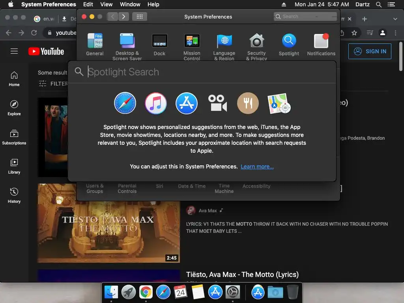The image size is (404, 303).
Task: Open YouTube search FILTERS
Action: coord(53,84)
